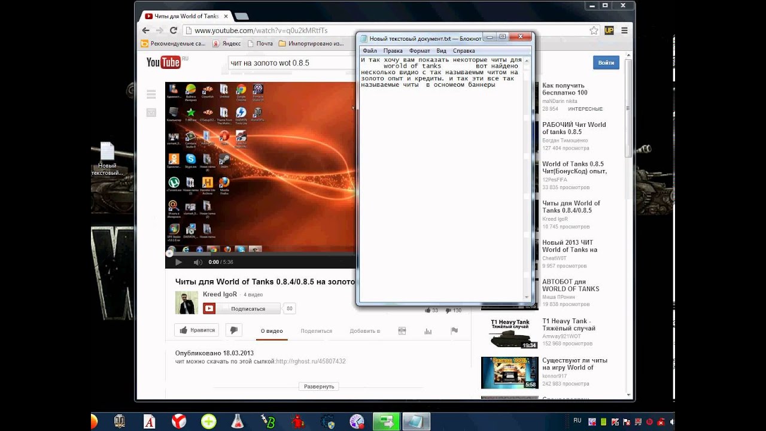The image size is (766, 431).
Task: Open the rghost.ru download link
Action: [311, 362]
